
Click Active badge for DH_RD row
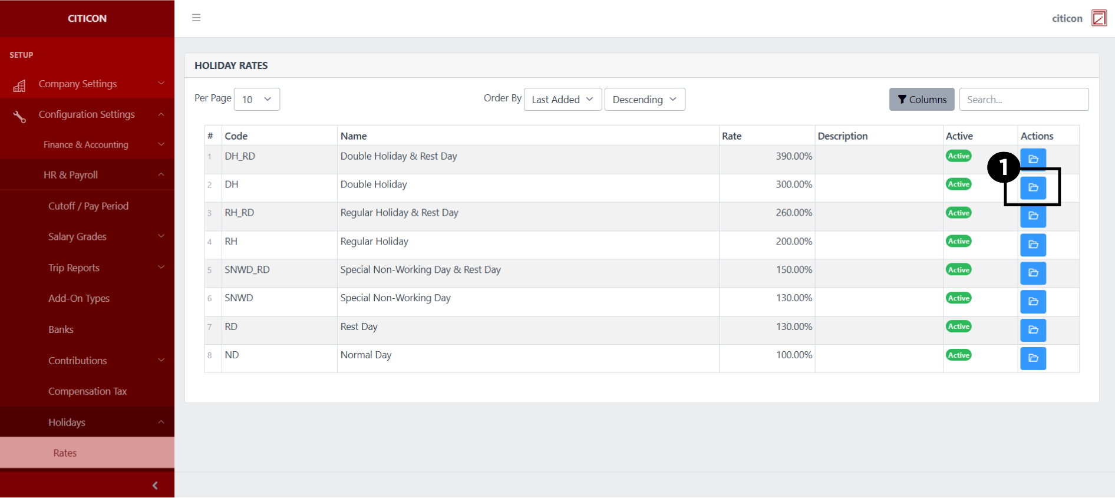tap(958, 156)
